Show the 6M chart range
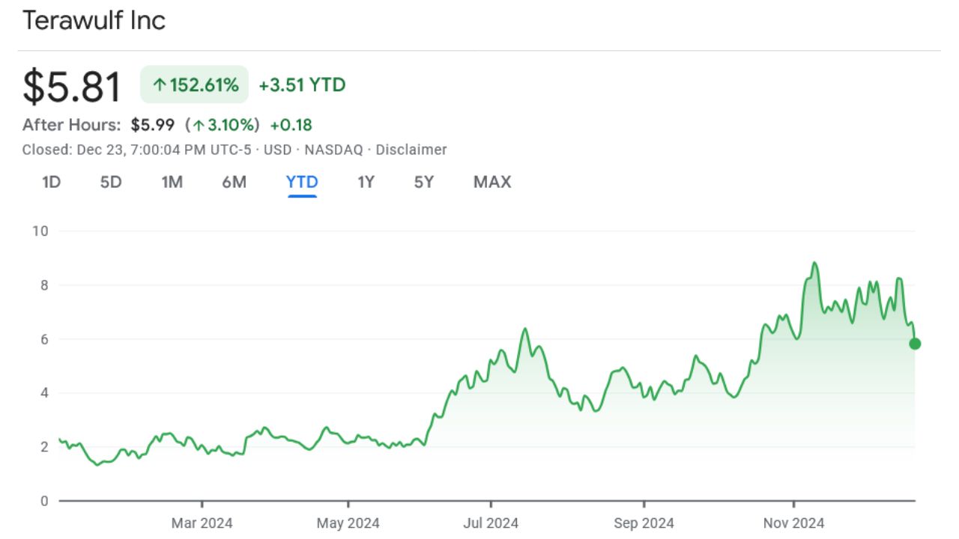 click(235, 182)
